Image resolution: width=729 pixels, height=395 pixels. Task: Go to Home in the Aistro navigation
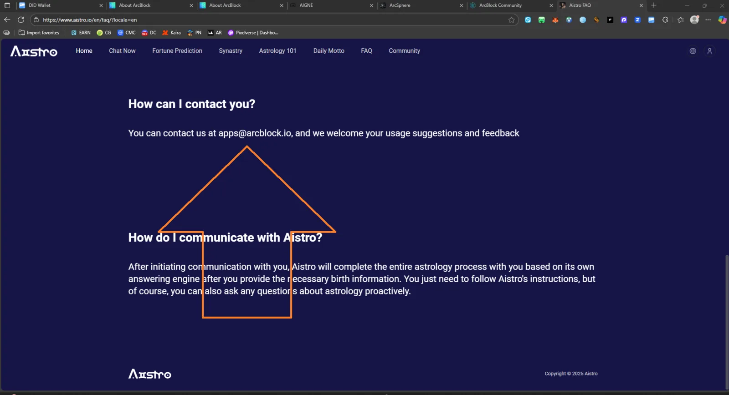coord(84,51)
